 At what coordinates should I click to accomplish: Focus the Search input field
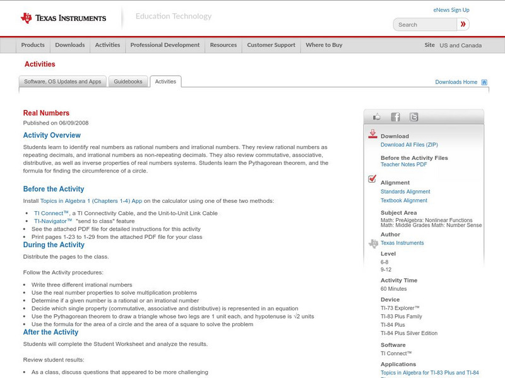point(425,25)
